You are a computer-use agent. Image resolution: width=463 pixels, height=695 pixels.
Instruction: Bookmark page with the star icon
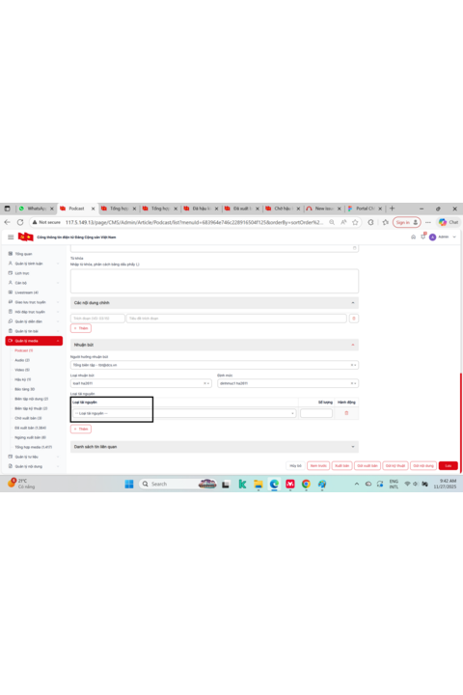pyautogui.click(x=355, y=222)
